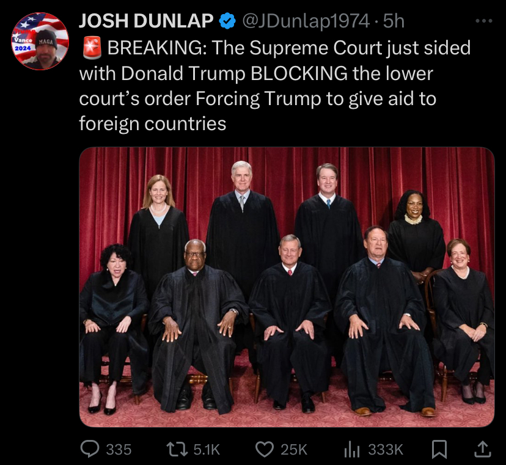Click the 5h timestamp
506x465 pixels.
click(x=394, y=21)
